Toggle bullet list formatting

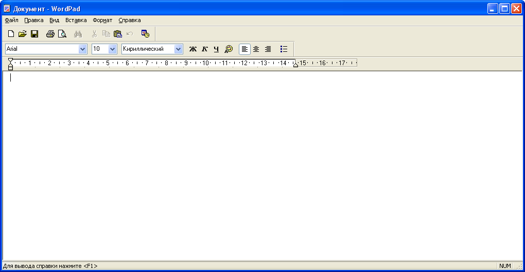[x=284, y=49]
